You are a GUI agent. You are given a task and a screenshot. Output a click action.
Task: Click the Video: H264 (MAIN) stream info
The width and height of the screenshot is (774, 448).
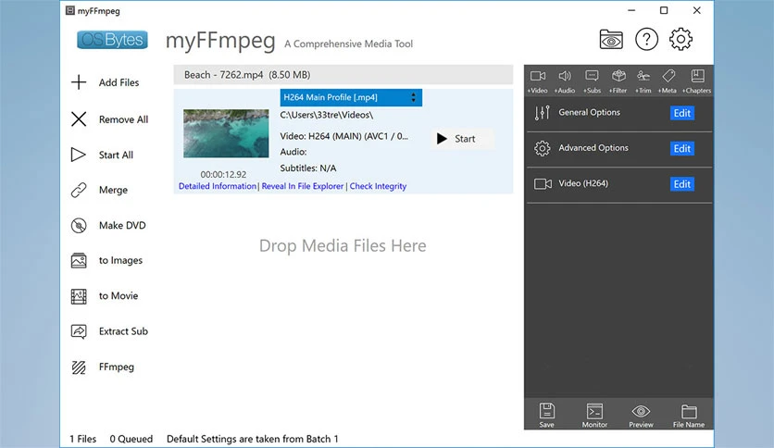click(344, 136)
